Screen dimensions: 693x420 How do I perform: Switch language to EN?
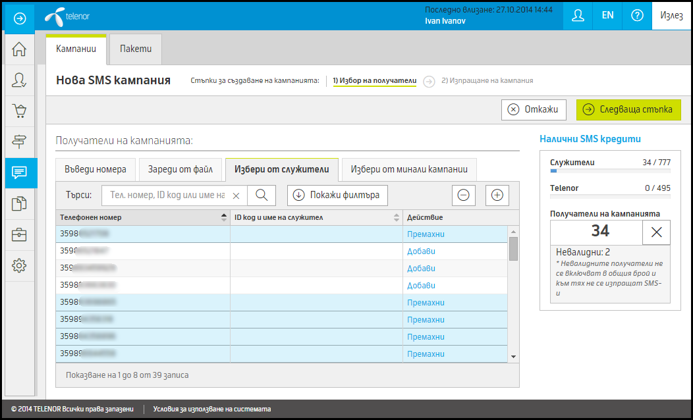tap(608, 15)
